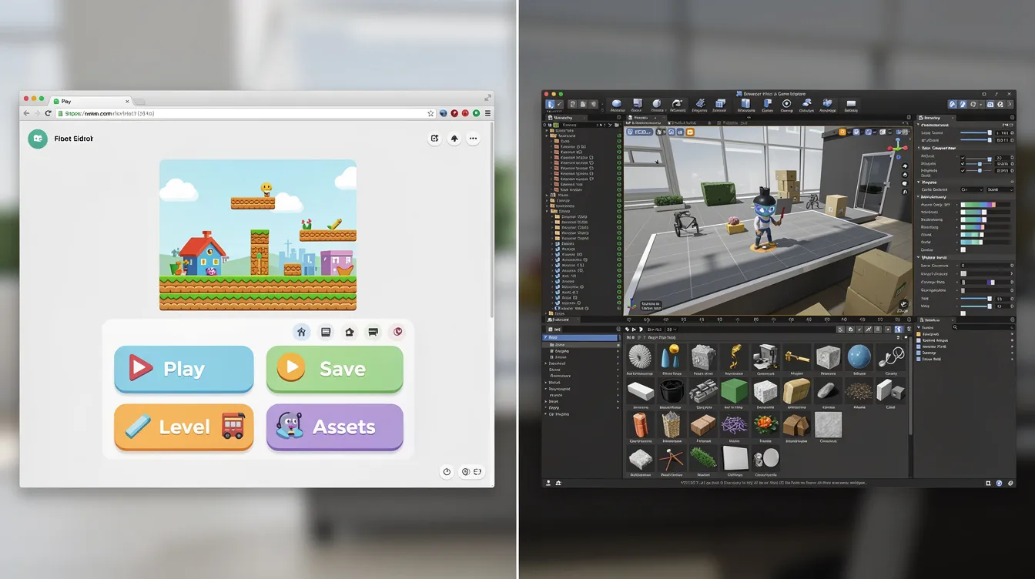Select the arrow selection tool in editor toolbar

(550, 104)
